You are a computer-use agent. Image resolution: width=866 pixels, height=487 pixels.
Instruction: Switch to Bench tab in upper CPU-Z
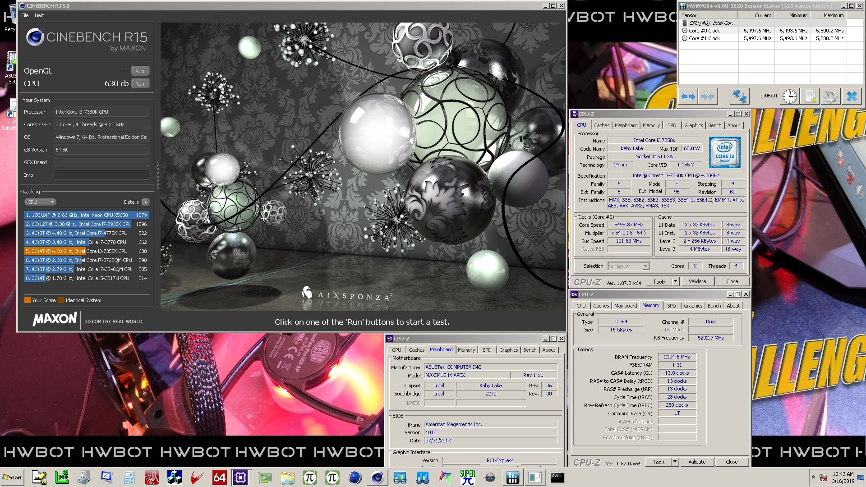click(x=714, y=125)
